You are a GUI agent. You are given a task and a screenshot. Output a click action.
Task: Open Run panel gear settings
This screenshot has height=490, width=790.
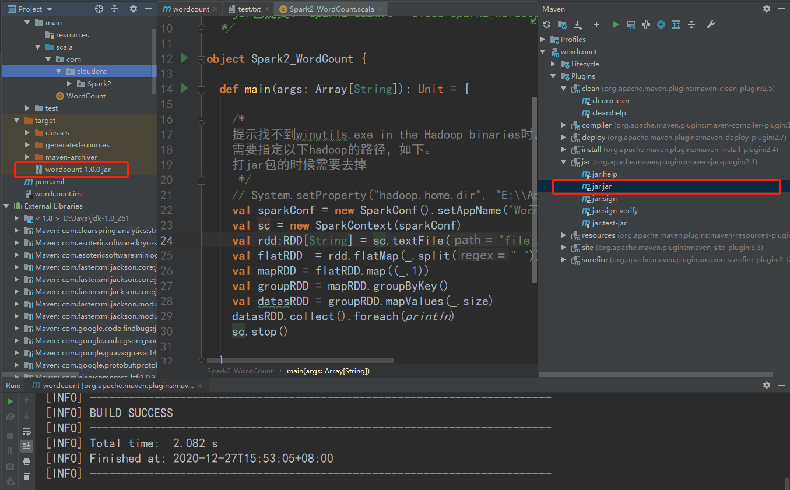point(767,385)
